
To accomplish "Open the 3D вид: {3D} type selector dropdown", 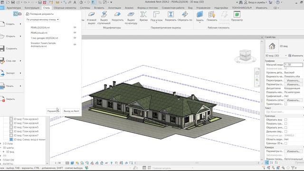I will [x=276, y=56].
